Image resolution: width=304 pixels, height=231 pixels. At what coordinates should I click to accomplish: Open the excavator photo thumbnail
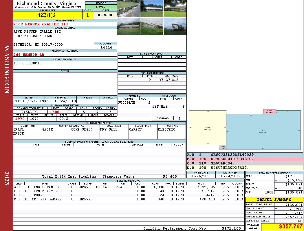click(175, 26)
